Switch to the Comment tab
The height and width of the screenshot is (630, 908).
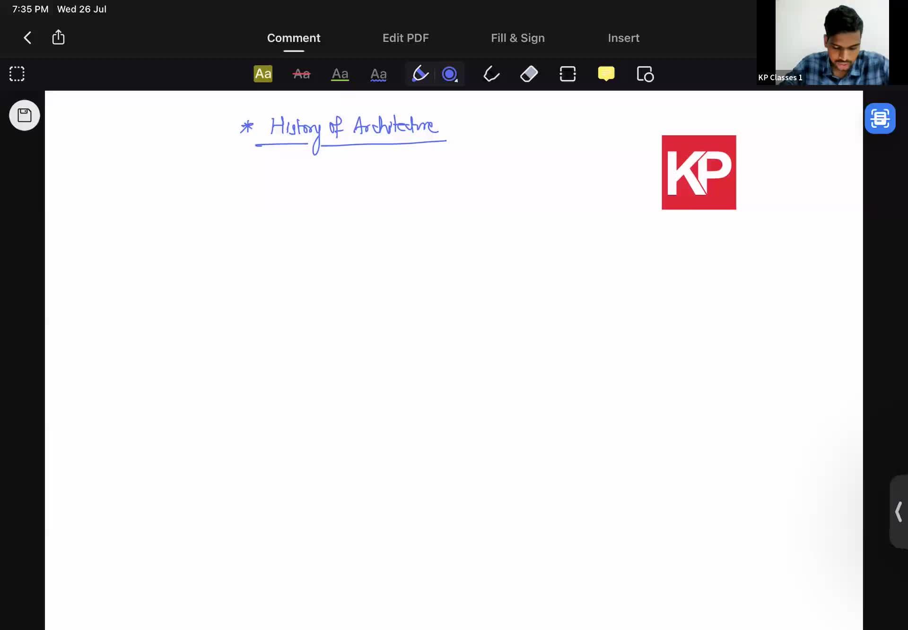point(294,38)
